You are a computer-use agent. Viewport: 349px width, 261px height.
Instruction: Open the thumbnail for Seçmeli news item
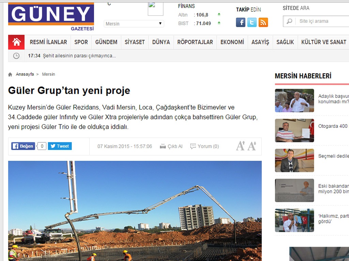click(294, 160)
